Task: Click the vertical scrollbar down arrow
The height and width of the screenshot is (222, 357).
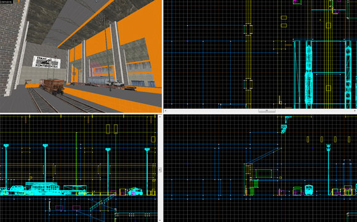Action: [160, 220]
